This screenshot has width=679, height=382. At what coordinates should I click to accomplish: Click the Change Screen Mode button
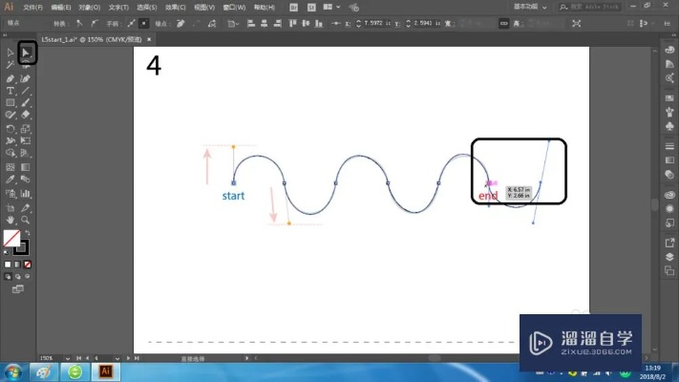(18, 289)
